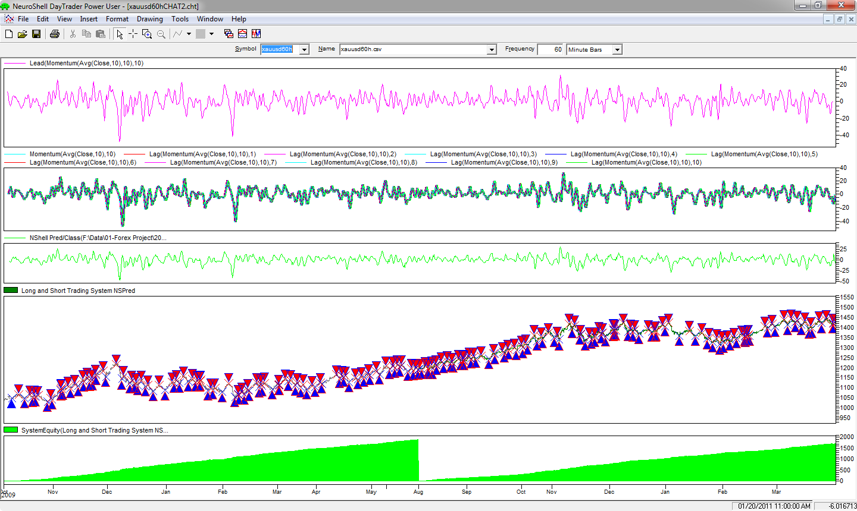Open the Window menu

210,19
